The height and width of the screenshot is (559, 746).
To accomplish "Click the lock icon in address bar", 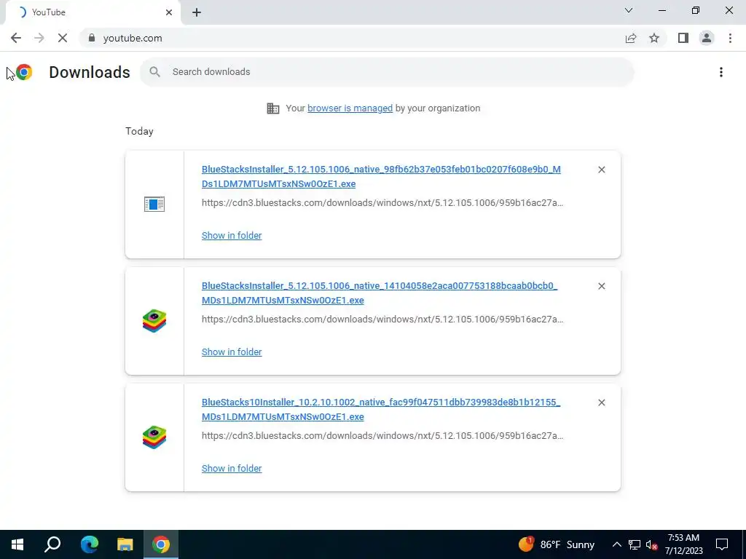I will click(x=92, y=38).
